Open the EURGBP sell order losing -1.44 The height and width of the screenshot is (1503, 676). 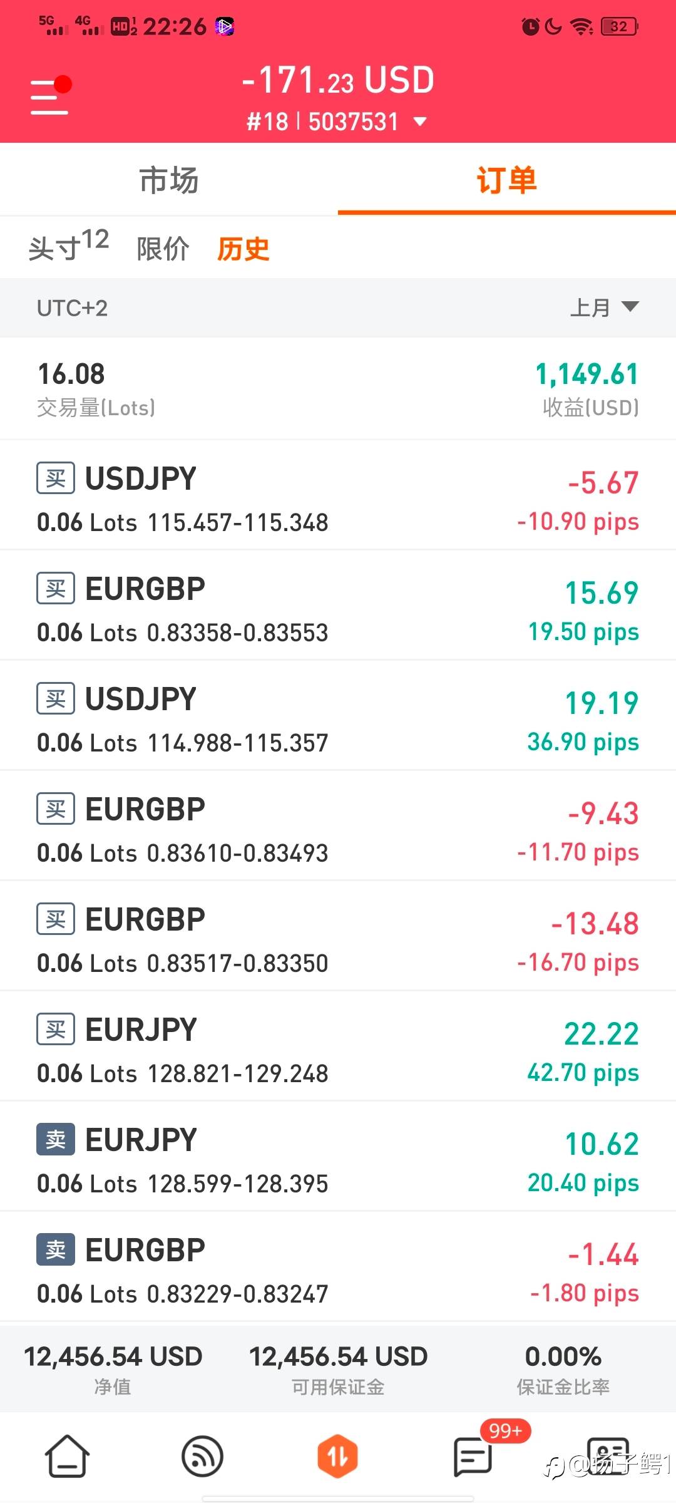[x=338, y=1267]
